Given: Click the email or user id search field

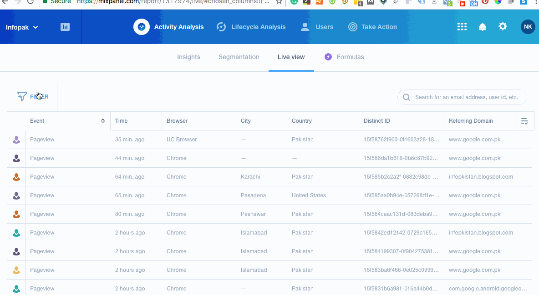Looking at the screenshot, I should coord(466,97).
